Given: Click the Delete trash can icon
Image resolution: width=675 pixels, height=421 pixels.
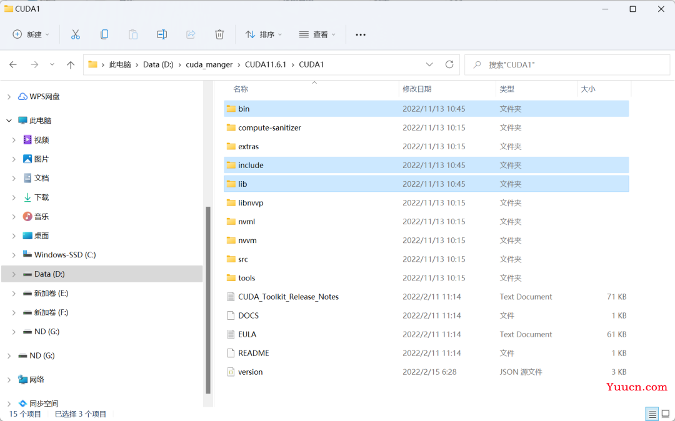Looking at the screenshot, I should coord(219,34).
